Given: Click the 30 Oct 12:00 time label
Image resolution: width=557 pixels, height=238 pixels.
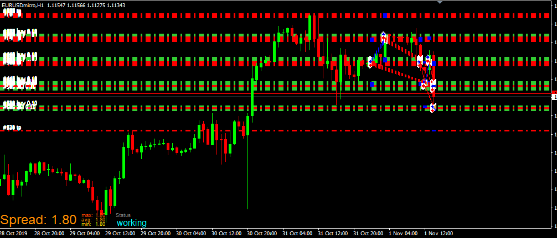Looking at the screenshot, I should tap(227, 234).
